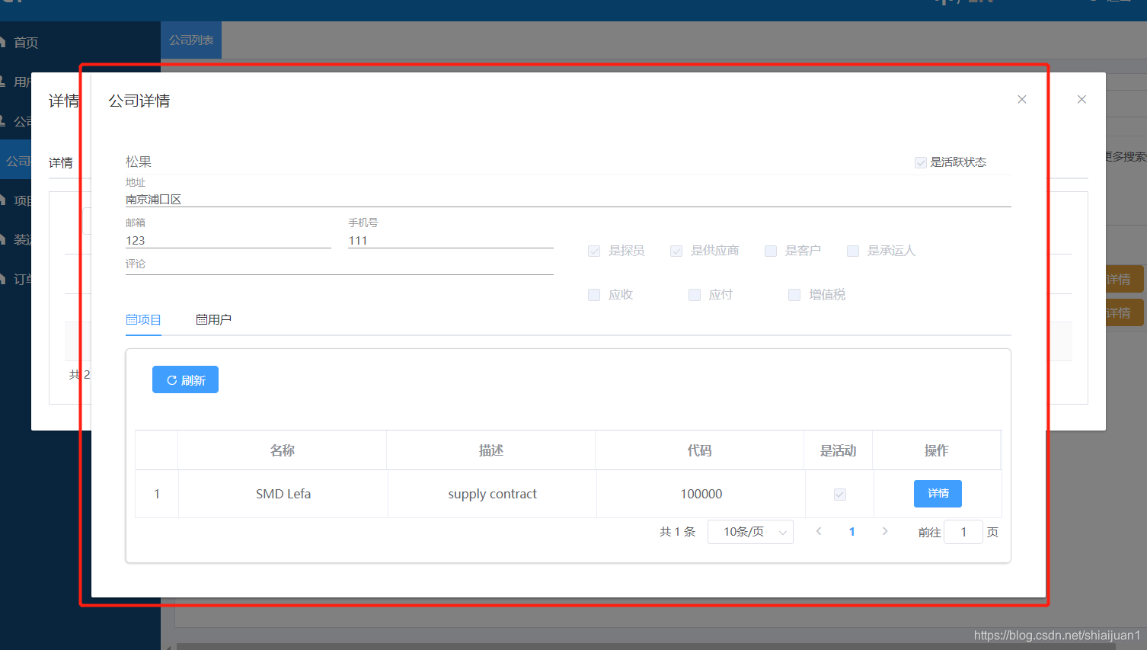The width and height of the screenshot is (1147, 650).
Task: Click the SMD Lefa name cell
Action: 283,494
